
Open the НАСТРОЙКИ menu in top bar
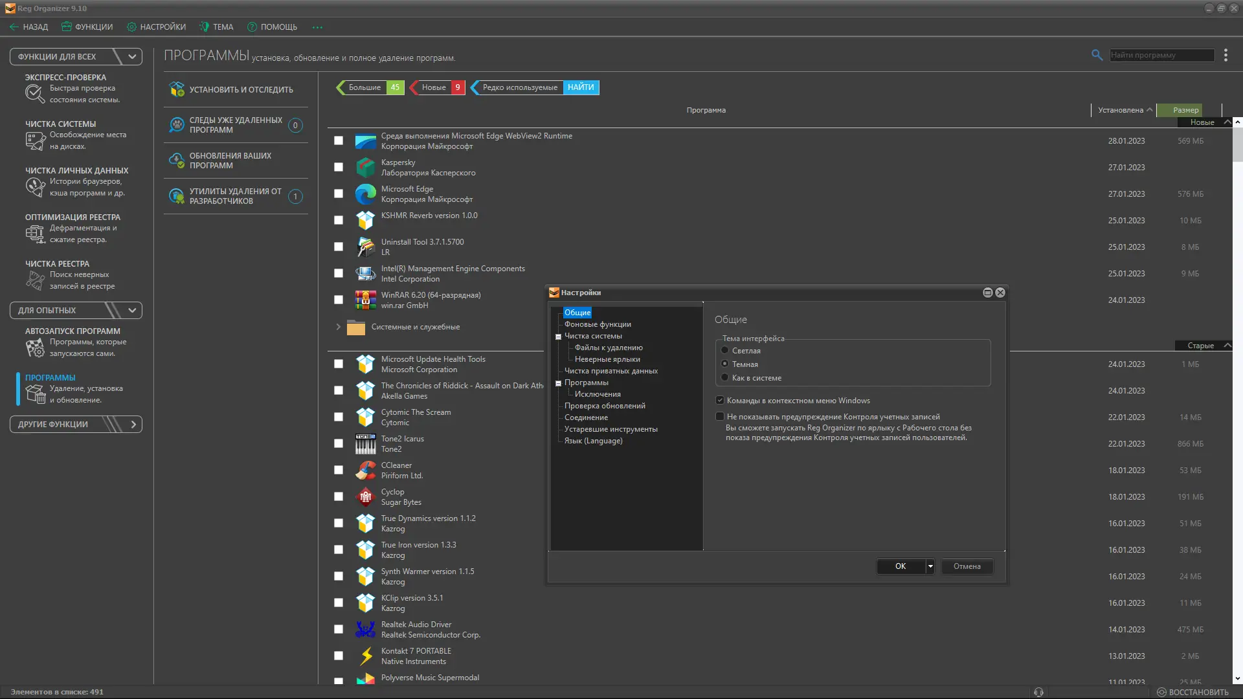[x=156, y=27]
